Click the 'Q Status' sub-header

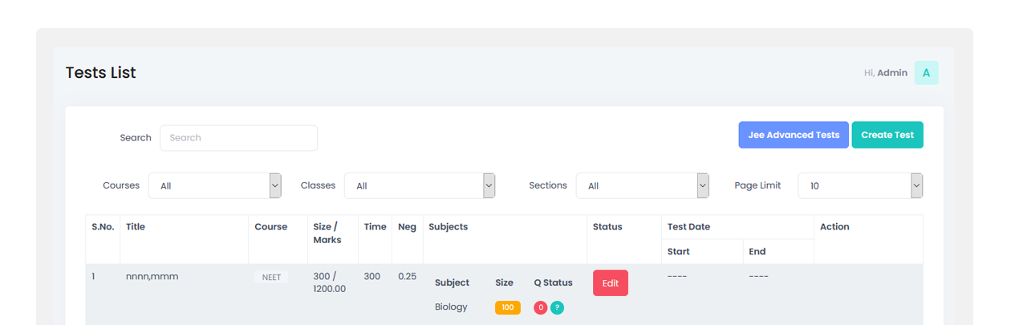tap(554, 283)
